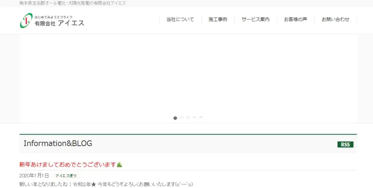Select the third slideshow pagination dot
This screenshot has height=188, width=373.
(x=188, y=118)
